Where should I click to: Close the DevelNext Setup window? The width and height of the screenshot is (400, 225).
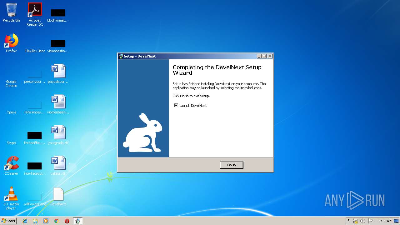coord(270,56)
